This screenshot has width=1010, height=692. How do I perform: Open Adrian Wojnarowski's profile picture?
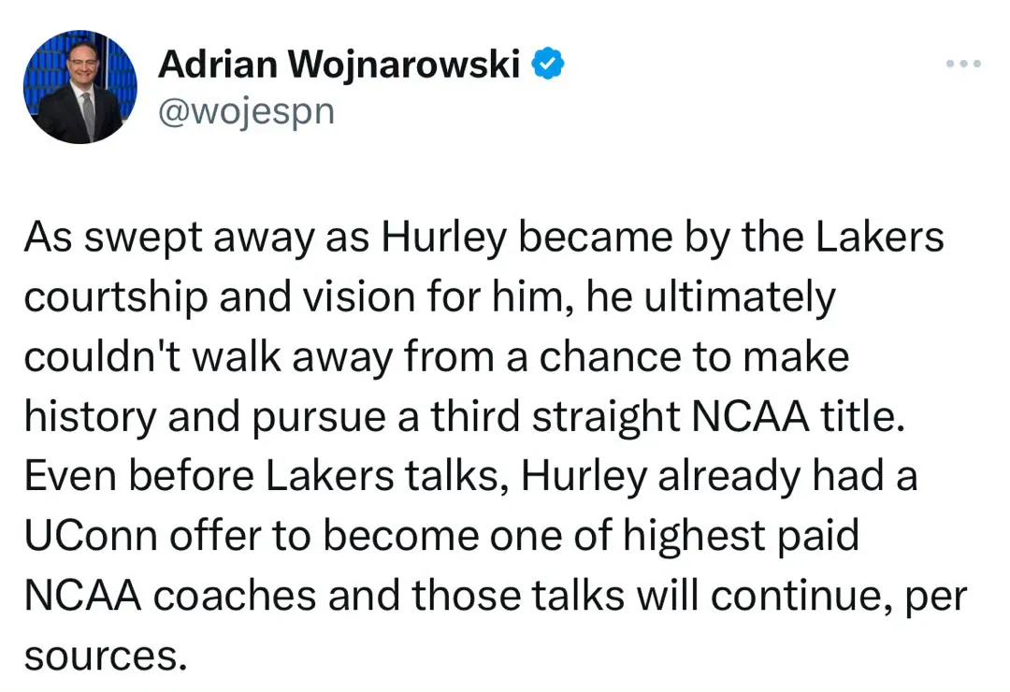click(80, 86)
